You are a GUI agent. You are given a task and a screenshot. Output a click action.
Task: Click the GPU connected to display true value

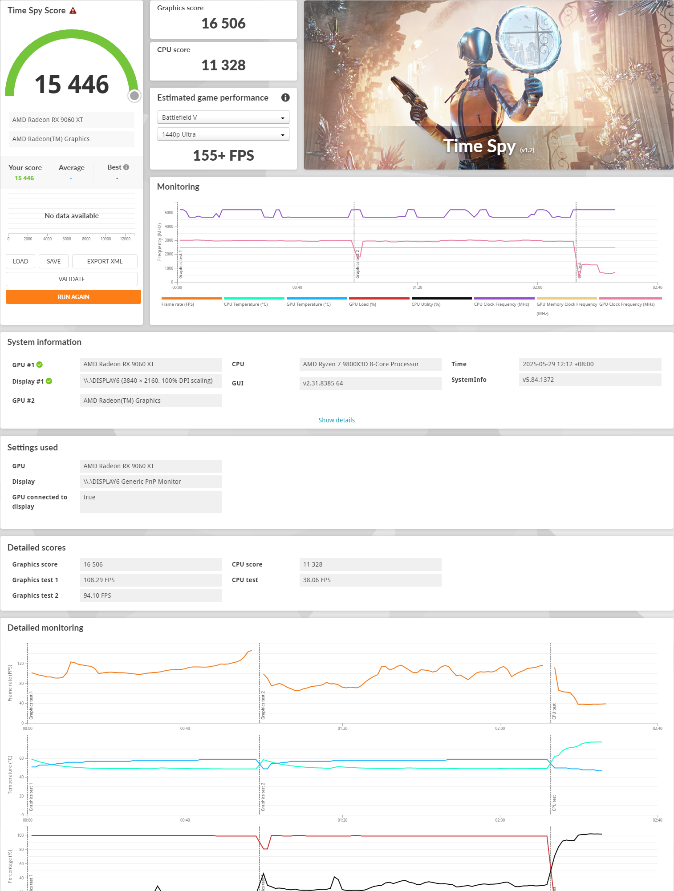tap(151, 502)
